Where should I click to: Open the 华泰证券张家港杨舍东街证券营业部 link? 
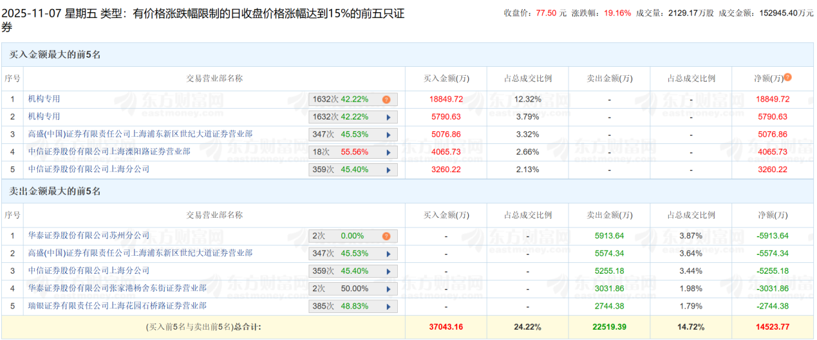117,289
